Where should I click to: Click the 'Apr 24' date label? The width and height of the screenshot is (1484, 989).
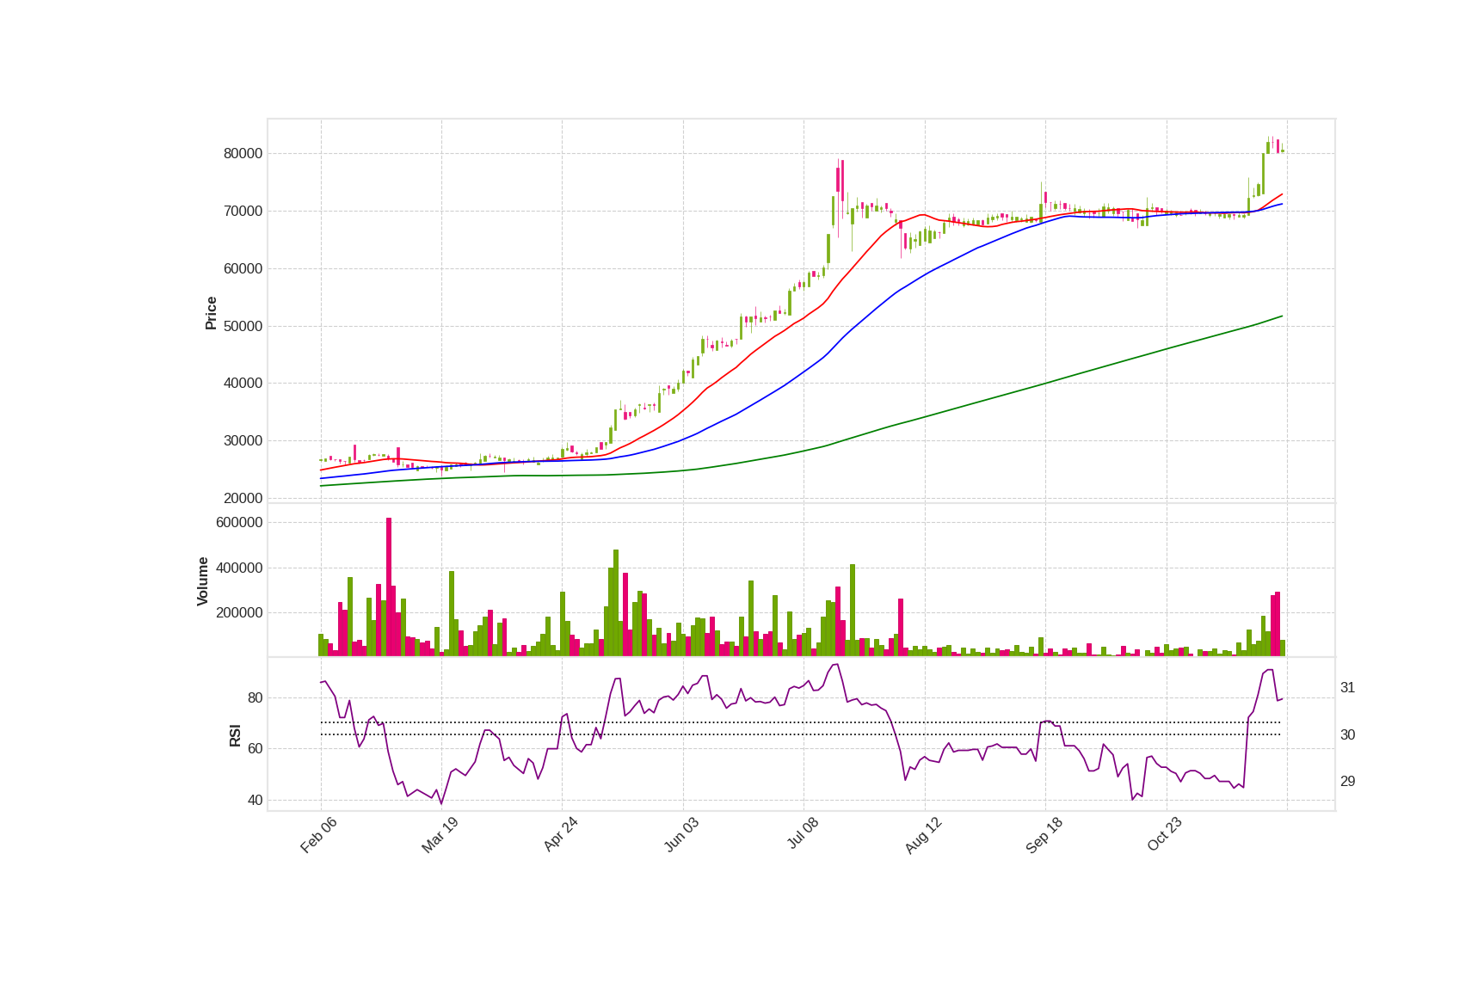pos(560,835)
